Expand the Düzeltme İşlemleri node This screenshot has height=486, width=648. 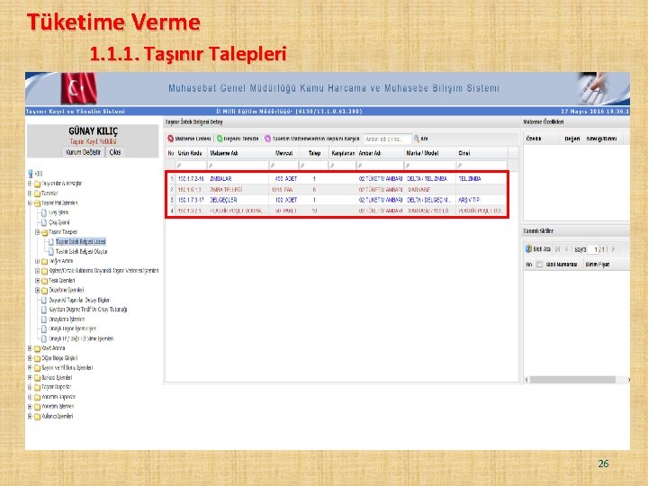pos(37,290)
